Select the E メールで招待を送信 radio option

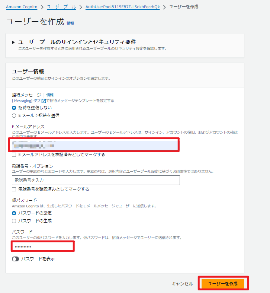tap(14, 115)
